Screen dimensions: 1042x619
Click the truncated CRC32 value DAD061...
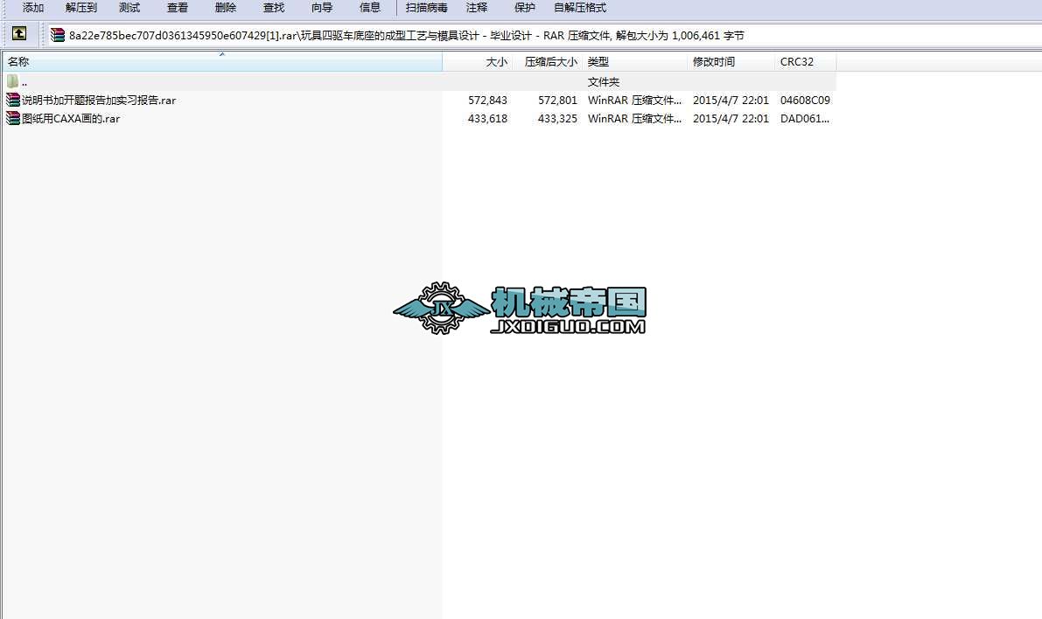(x=805, y=119)
